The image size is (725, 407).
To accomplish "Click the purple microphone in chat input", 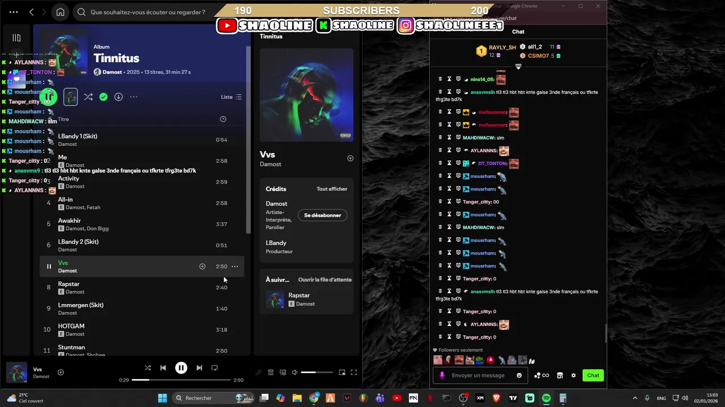I will coord(442,375).
